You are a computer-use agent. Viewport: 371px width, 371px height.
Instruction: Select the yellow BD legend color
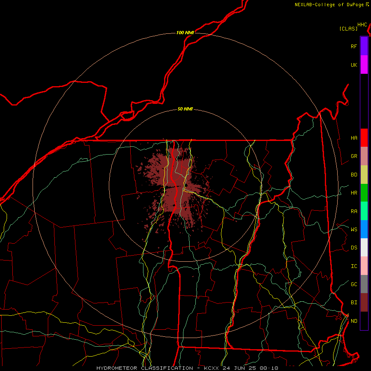(364, 175)
